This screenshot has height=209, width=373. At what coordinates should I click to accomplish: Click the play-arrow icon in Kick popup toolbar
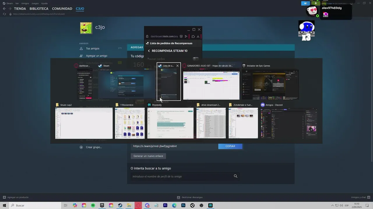[x=186, y=36]
